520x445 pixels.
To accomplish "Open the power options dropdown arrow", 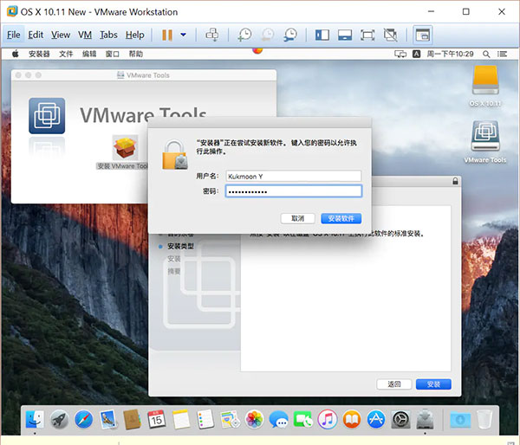I will [x=183, y=35].
